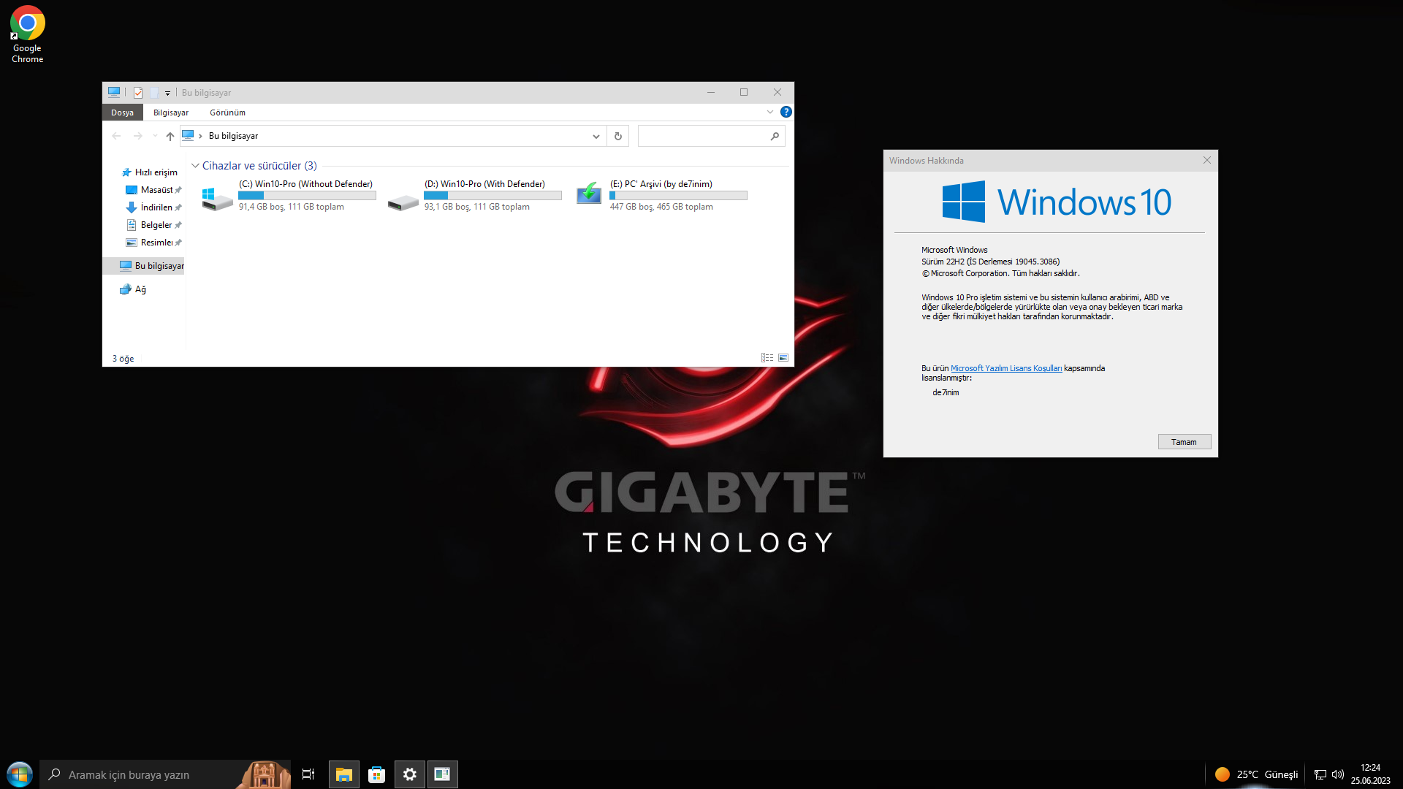Click address bar Bu bilgisayar path
1403x789 pixels.
point(233,136)
